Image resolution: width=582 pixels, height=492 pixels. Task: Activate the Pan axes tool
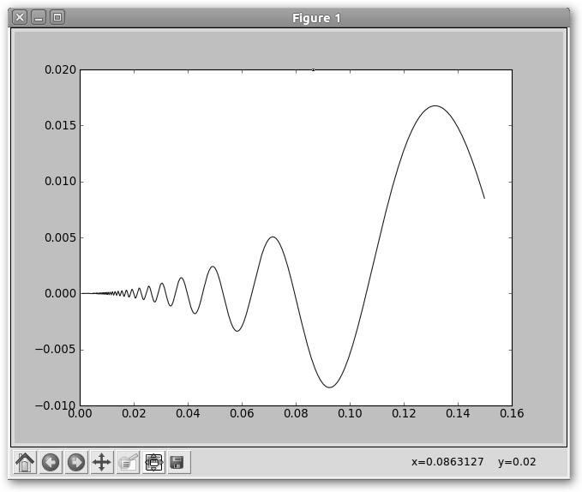pyautogui.click(x=101, y=462)
